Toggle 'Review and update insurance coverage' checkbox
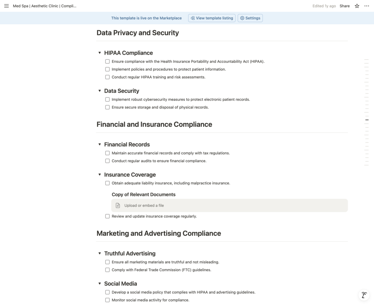 click(108, 216)
